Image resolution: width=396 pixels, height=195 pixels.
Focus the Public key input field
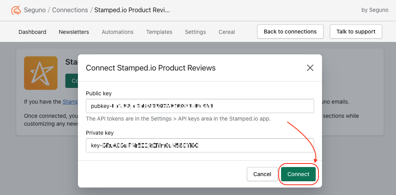(x=200, y=106)
